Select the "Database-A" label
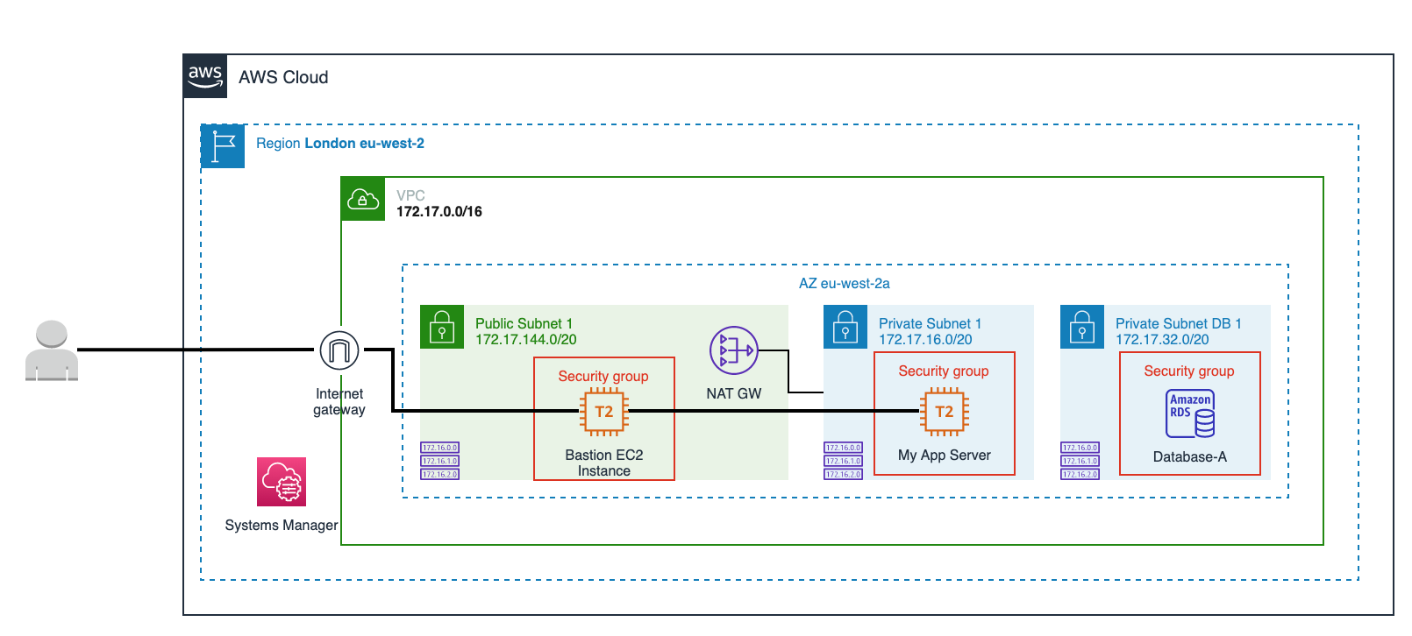Screen dimensions: 1412x636 (x=1190, y=457)
